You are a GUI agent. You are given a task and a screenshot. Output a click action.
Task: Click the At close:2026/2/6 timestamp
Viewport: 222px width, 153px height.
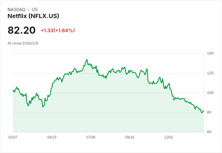tap(23, 43)
